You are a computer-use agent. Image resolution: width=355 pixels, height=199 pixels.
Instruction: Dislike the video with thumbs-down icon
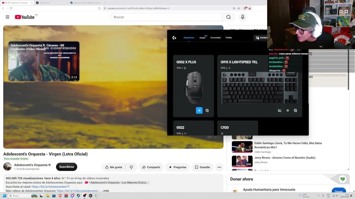click(131, 167)
